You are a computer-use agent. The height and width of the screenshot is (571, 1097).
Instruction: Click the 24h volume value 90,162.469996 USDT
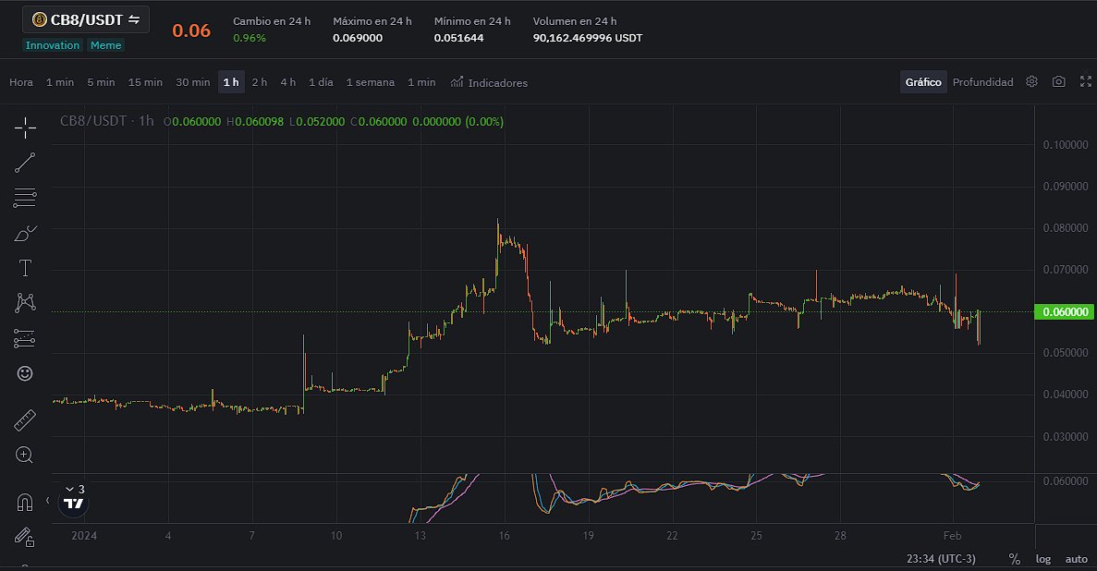coord(588,38)
